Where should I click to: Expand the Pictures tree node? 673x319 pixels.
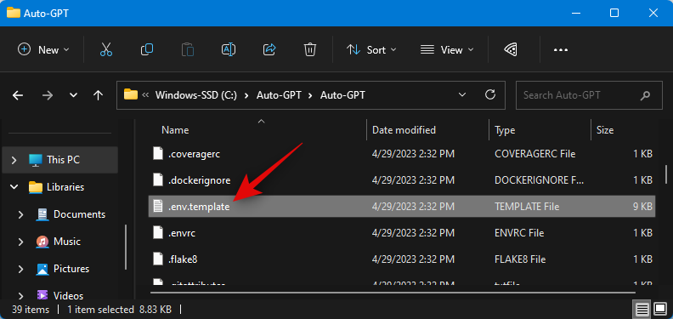pos(20,269)
